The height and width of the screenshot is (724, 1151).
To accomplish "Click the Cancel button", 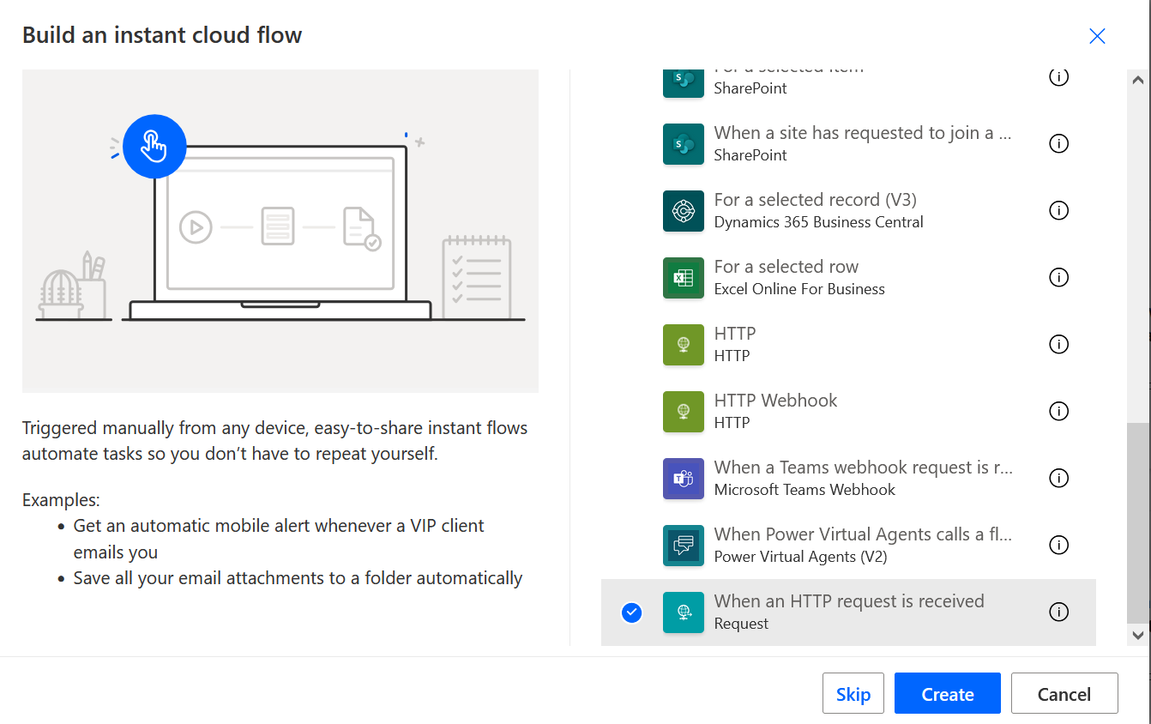I will (1064, 694).
